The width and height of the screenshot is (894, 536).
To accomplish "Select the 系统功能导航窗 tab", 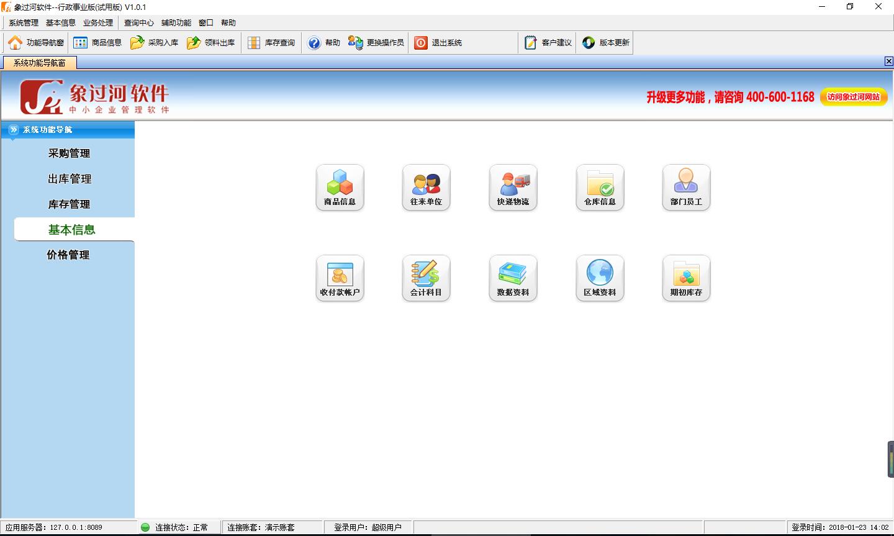I will pyautogui.click(x=40, y=63).
